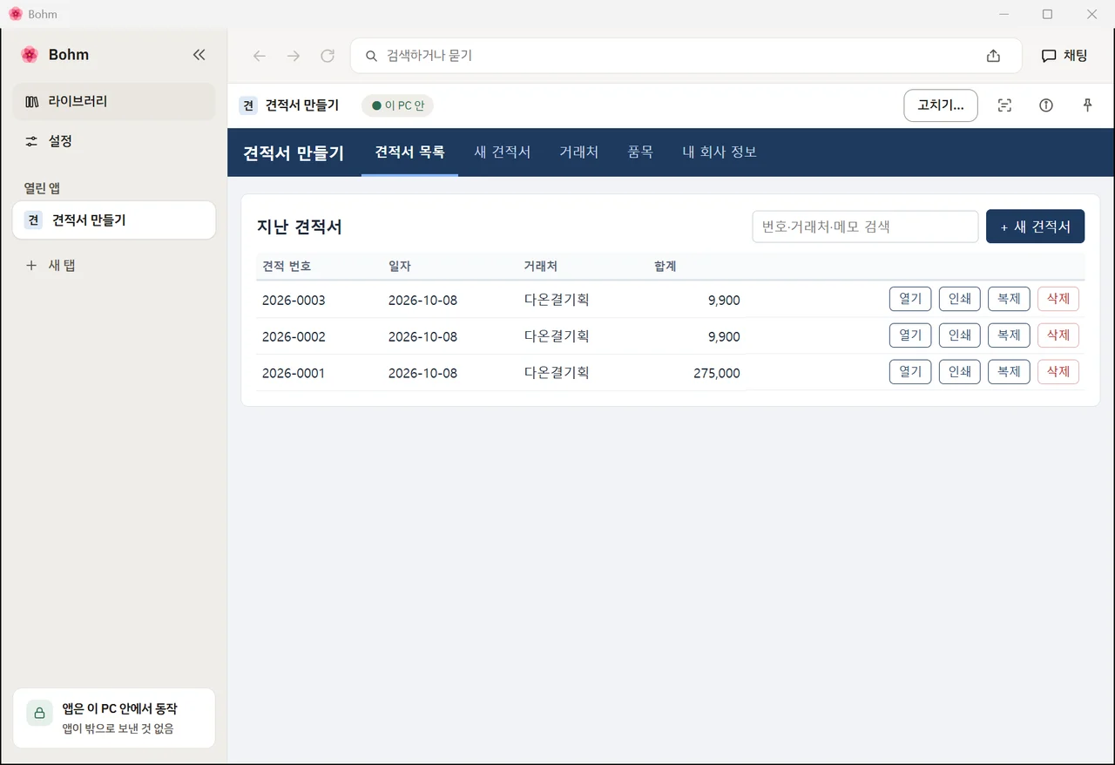
Task: Duplicate estimate 2026-0002 with 복제
Action: [1009, 335]
